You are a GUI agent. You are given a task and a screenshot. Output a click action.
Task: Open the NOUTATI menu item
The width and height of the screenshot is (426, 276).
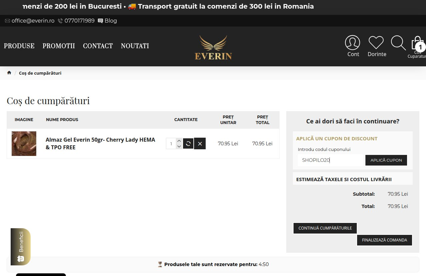tap(135, 46)
